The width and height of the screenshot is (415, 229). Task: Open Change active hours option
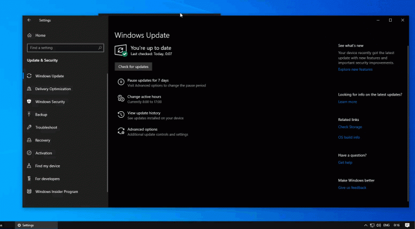pyautogui.click(x=144, y=97)
